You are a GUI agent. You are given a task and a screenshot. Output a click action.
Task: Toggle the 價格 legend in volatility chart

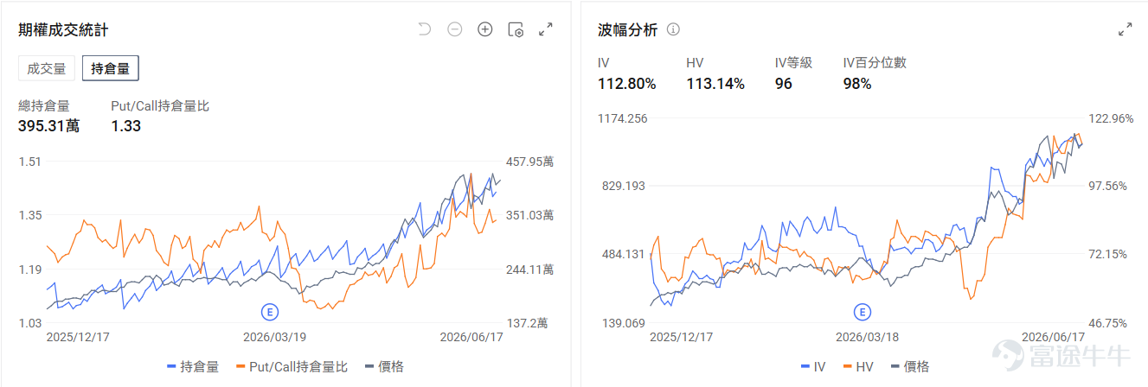(x=908, y=366)
